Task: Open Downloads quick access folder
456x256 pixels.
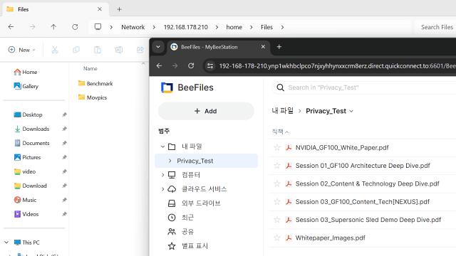Action: click(31, 129)
